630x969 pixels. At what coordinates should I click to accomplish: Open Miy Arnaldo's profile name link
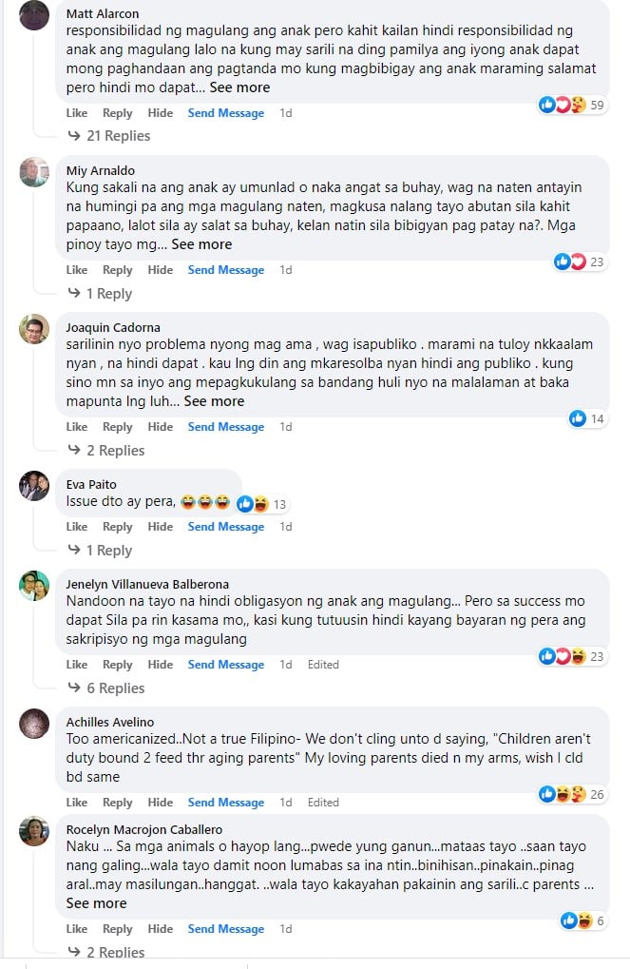[x=101, y=170]
